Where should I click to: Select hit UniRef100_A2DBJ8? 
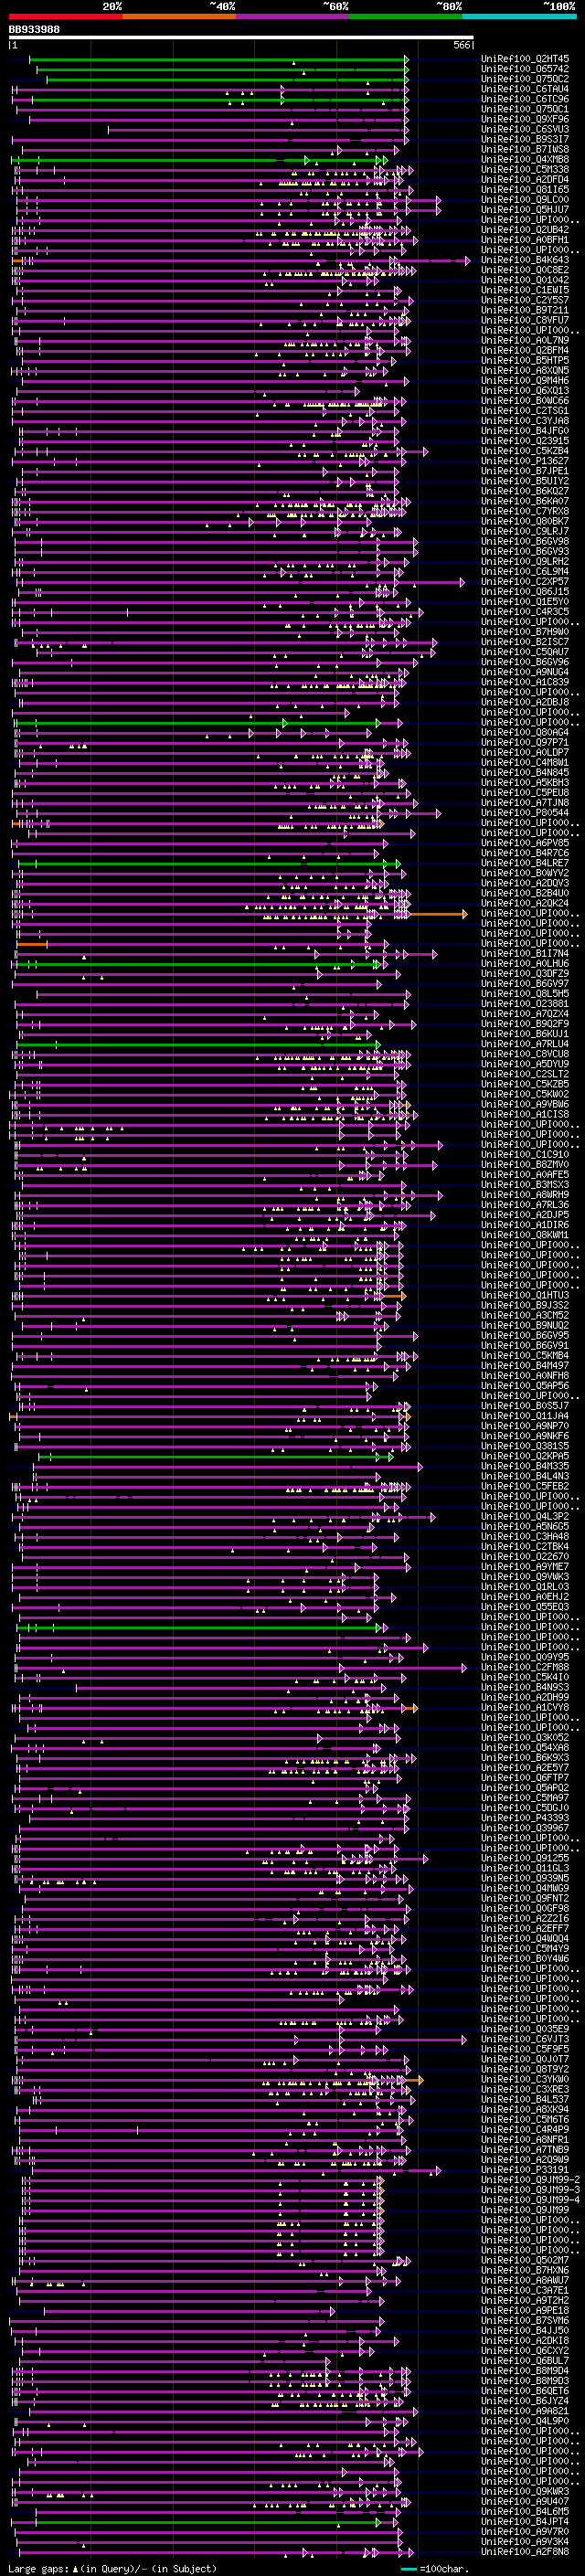[x=525, y=702]
